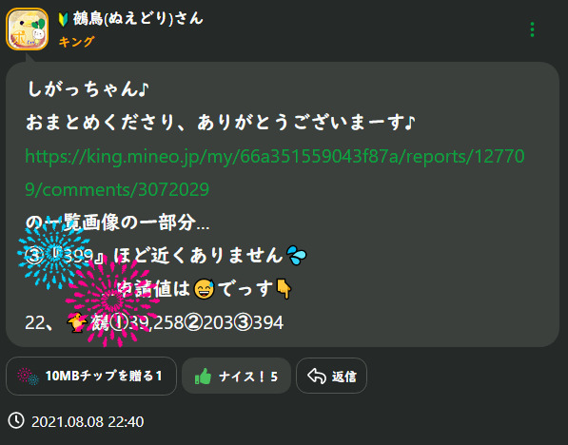Click the green-yellow beginner mark beside the username
Screen dimensions: 568x445
[x=64, y=20]
